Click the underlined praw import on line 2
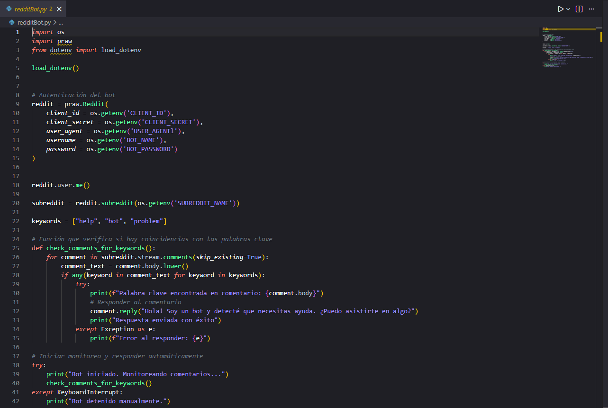Screen dimensions: 608x408 (x=64, y=41)
